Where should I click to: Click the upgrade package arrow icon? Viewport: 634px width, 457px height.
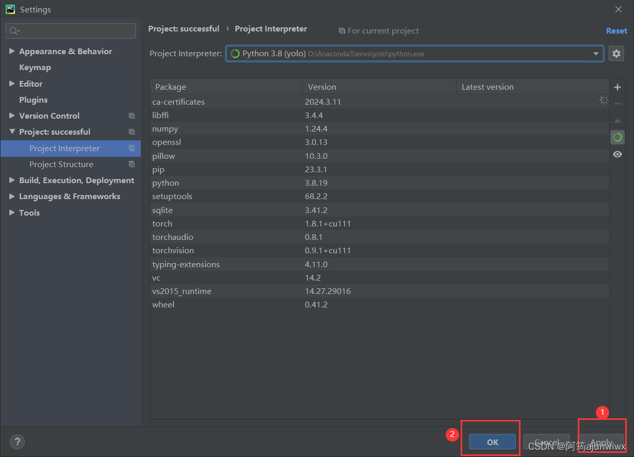[x=617, y=121]
